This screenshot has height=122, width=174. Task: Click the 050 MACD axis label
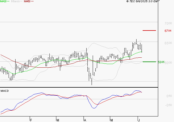169,96
